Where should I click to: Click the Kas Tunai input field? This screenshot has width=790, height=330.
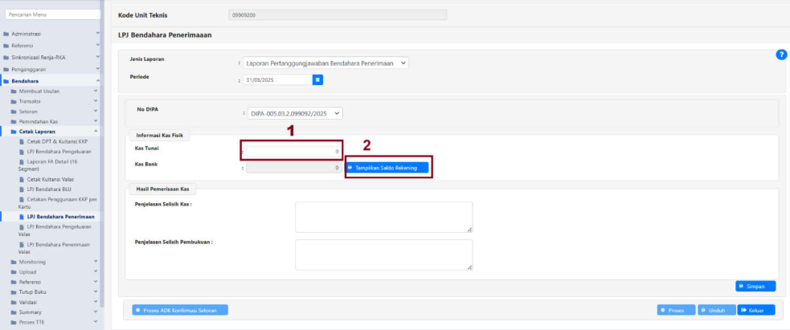coord(294,151)
